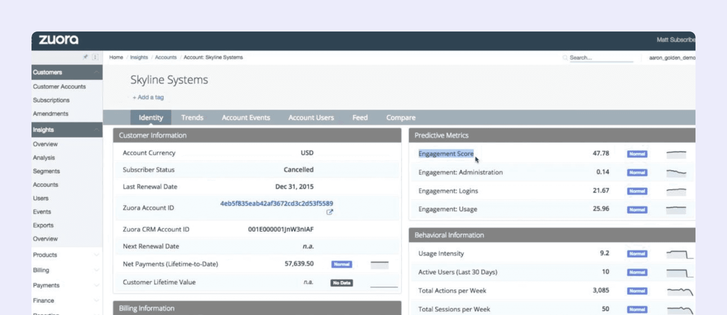Click Normal badge for Net Payments
Image resolution: width=727 pixels, height=315 pixels.
pos(342,264)
